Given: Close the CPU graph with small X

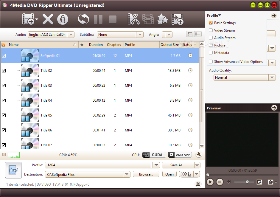Looking at the screenshot, I should click(x=4, y=154).
